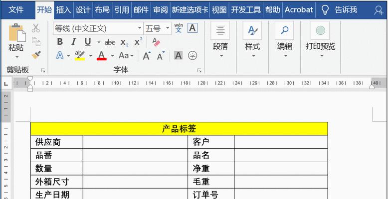
Task: Toggle italic formatting
Action: pos(74,42)
